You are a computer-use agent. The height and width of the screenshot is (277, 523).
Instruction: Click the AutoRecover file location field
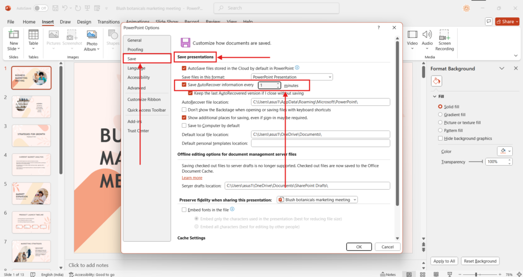(x=317, y=102)
